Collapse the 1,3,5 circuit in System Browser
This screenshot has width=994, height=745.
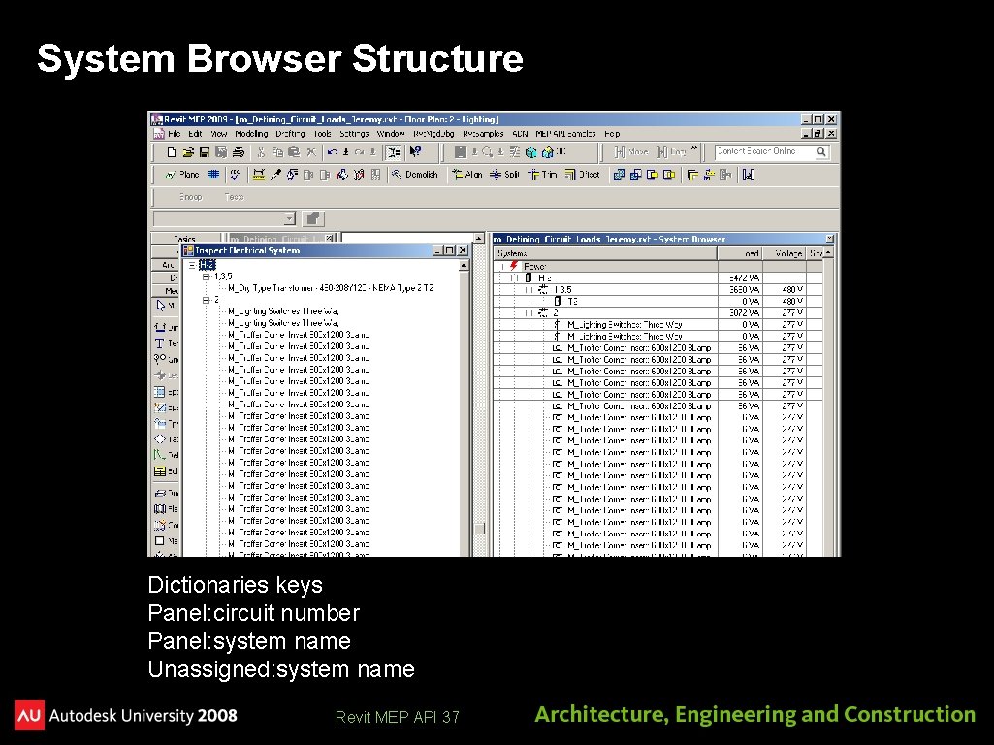point(529,290)
